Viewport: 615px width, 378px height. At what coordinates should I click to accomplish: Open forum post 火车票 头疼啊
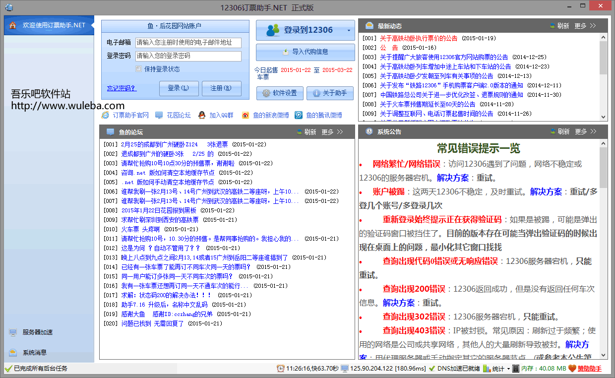(140, 229)
